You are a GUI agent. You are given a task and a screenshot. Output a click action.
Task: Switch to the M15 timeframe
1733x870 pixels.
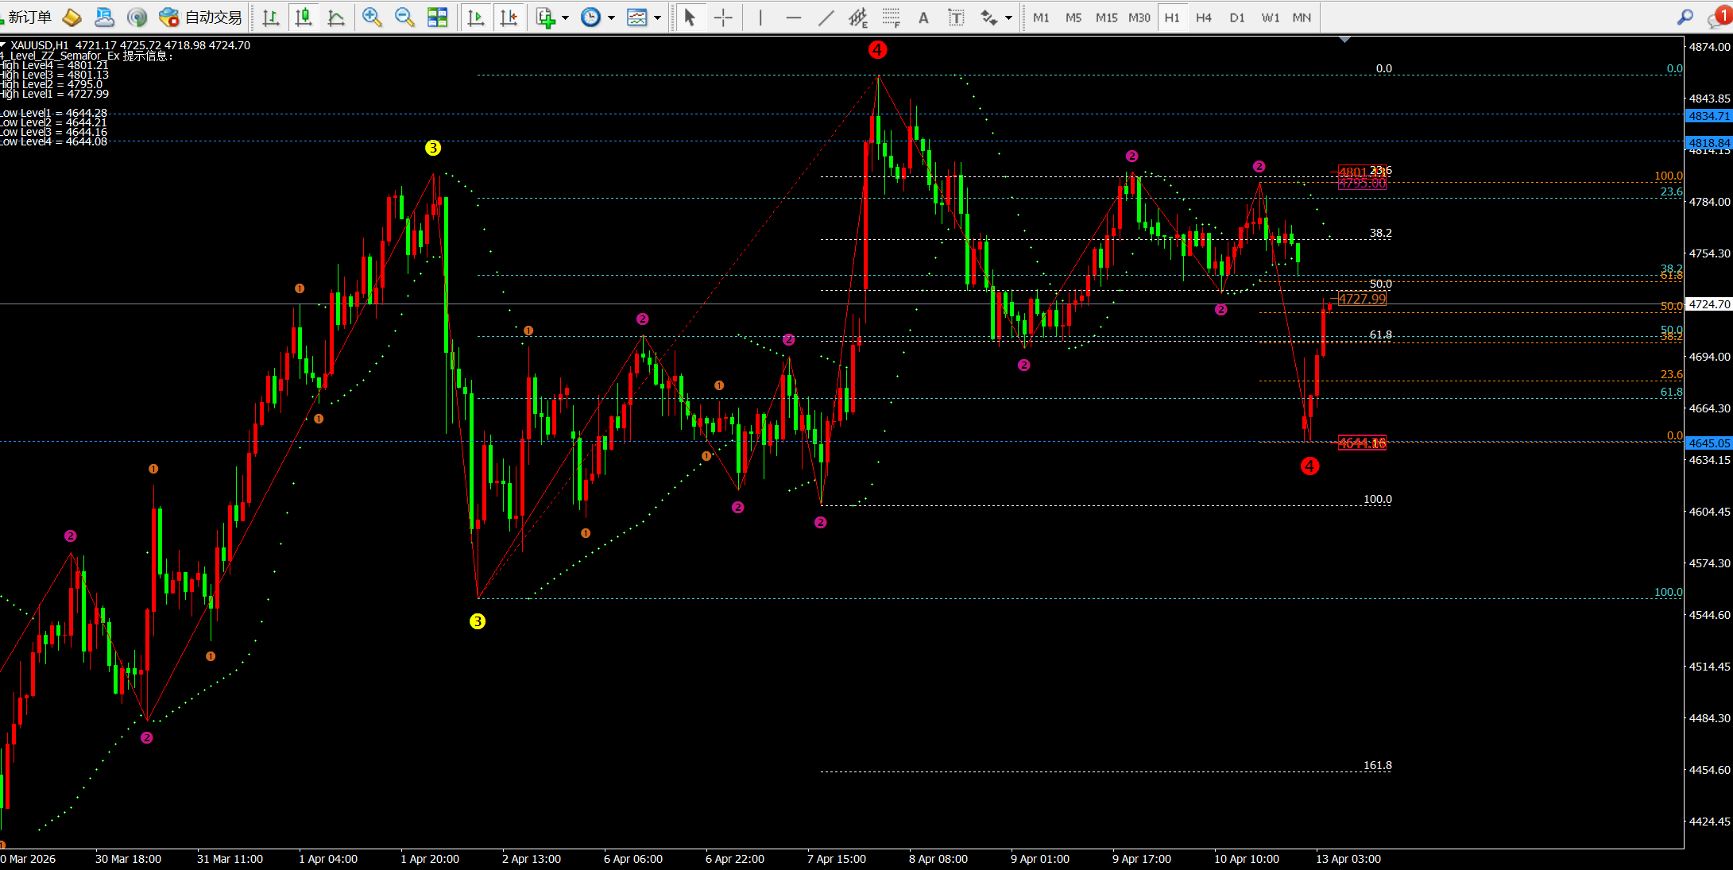(x=1106, y=17)
